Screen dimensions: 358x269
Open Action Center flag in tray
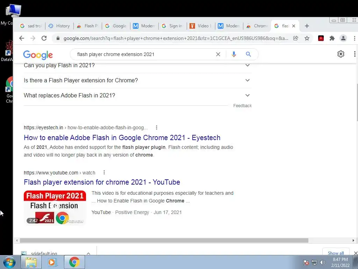(306, 262)
